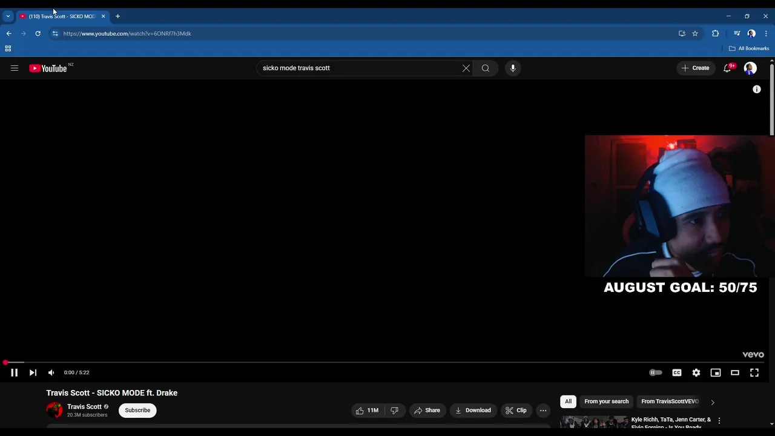Screen dimensions: 775x436
Task: Skip to the next video
Action: click(x=33, y=372)
